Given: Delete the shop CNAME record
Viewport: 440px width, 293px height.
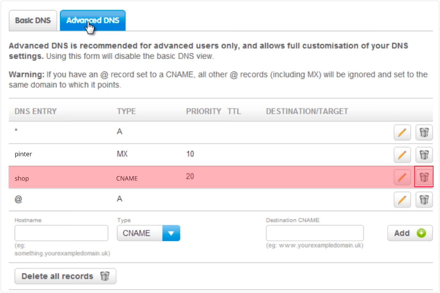Looking at the screenshot, I should pyautogui.click(x=424, y=177).
